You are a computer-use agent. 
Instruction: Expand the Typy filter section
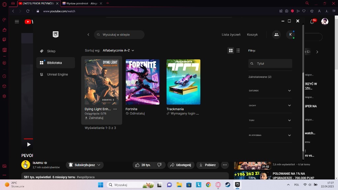pos(270,120)
